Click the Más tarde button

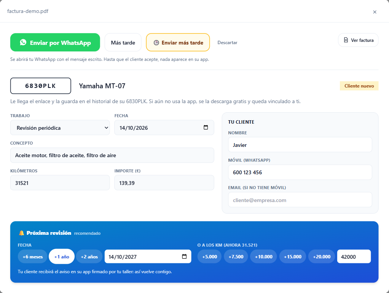click(x=123, y=42)
